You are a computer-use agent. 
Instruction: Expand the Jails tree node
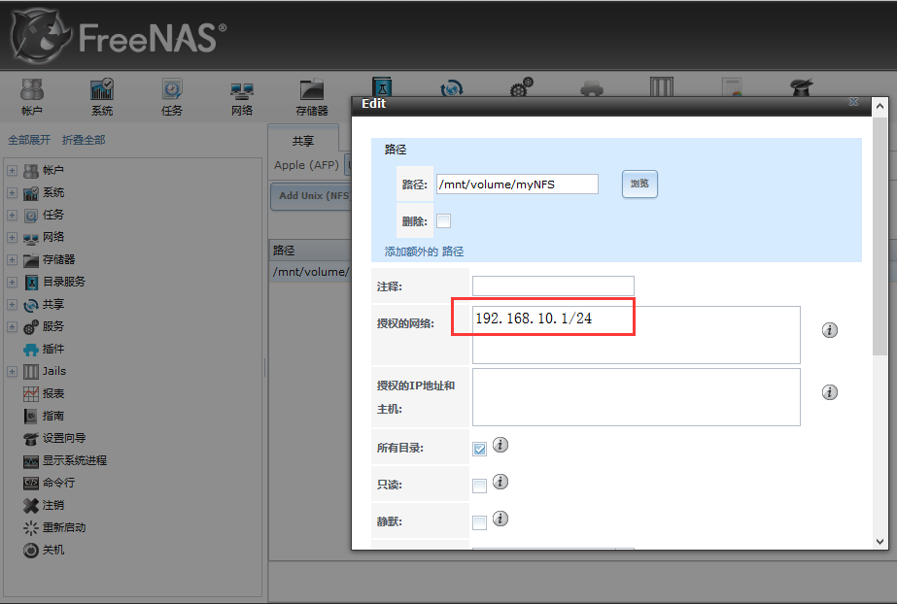pyautogui.click(x=12, y=371)
